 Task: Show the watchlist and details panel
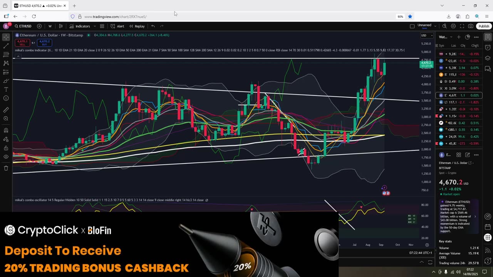coord(488,37)
